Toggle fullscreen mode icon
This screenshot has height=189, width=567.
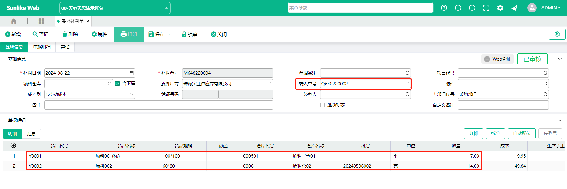pyautogui.click(x=486, y=8)
